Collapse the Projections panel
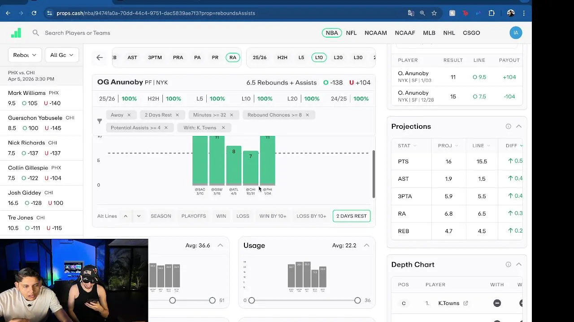Viewport: 574px width, 322px height. click(x=519, y=126)
